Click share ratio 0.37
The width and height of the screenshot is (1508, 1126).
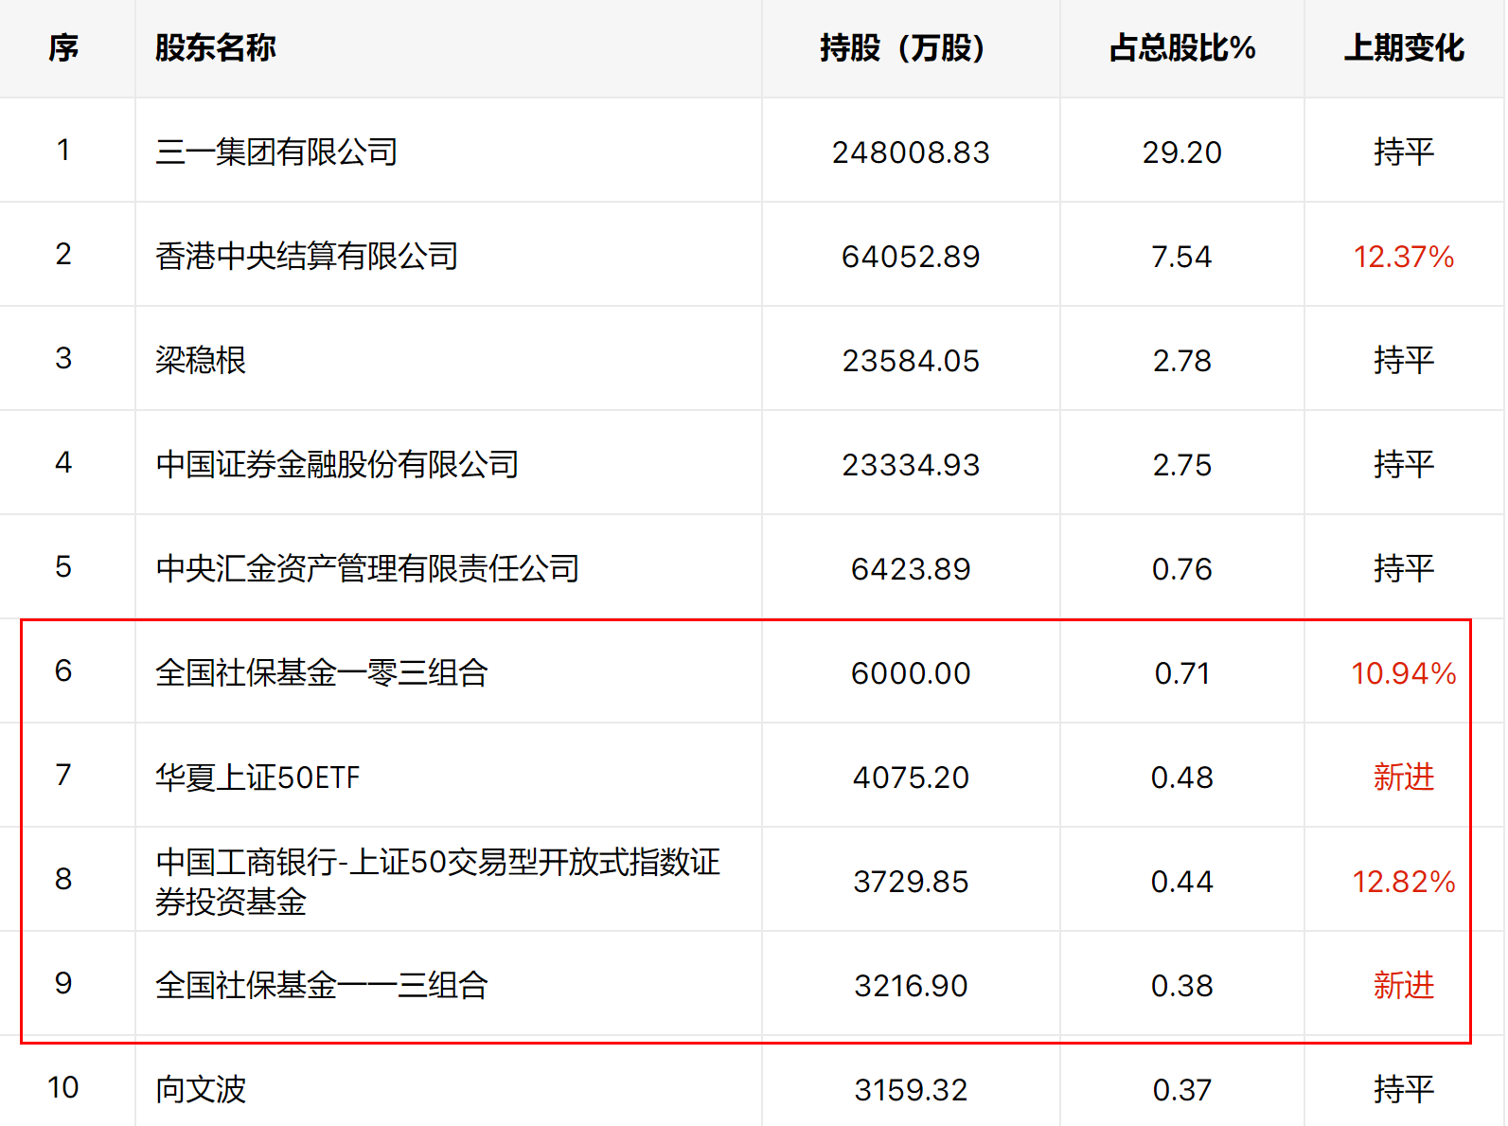(x=1182, y=1090)
